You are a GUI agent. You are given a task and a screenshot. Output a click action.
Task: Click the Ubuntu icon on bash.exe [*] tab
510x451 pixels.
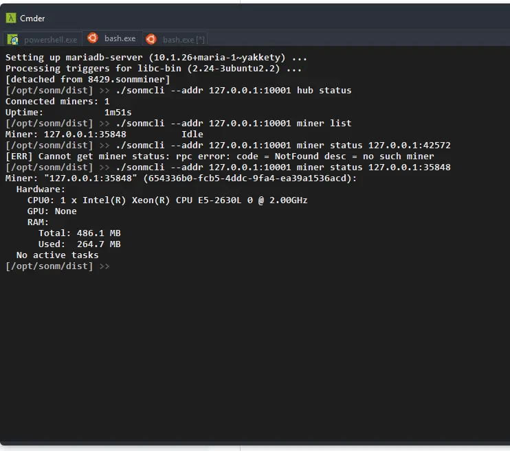(151, 39)
